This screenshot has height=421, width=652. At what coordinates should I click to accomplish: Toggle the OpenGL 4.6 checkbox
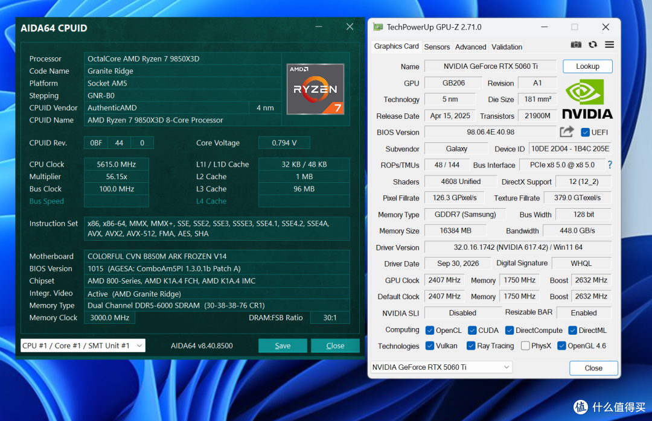coord(562,346)
